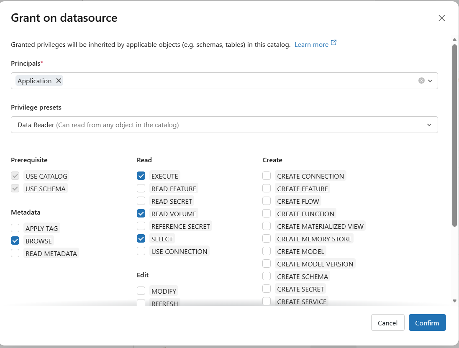The height and width of the screenshot is (348, 459).
Task: Click the EXECUTE privilege label
Action: (164, 176)
